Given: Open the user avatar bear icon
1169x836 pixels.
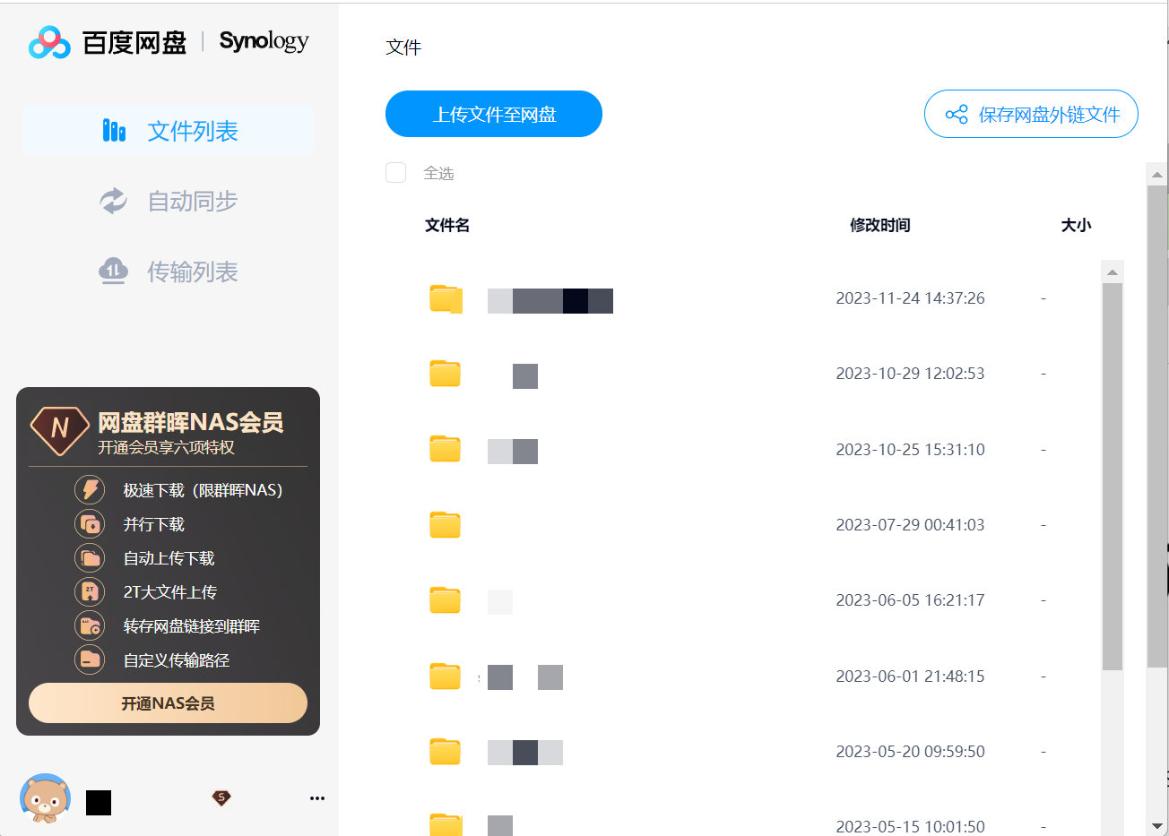Looking at the screenshot, I should point(45,797).
